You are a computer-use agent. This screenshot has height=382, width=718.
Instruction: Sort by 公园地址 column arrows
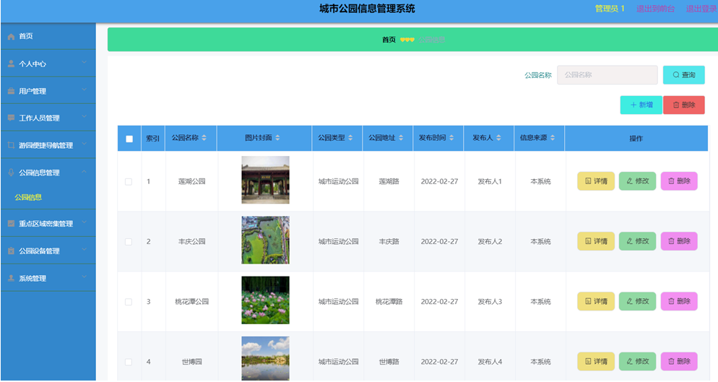tap(401, 138)
